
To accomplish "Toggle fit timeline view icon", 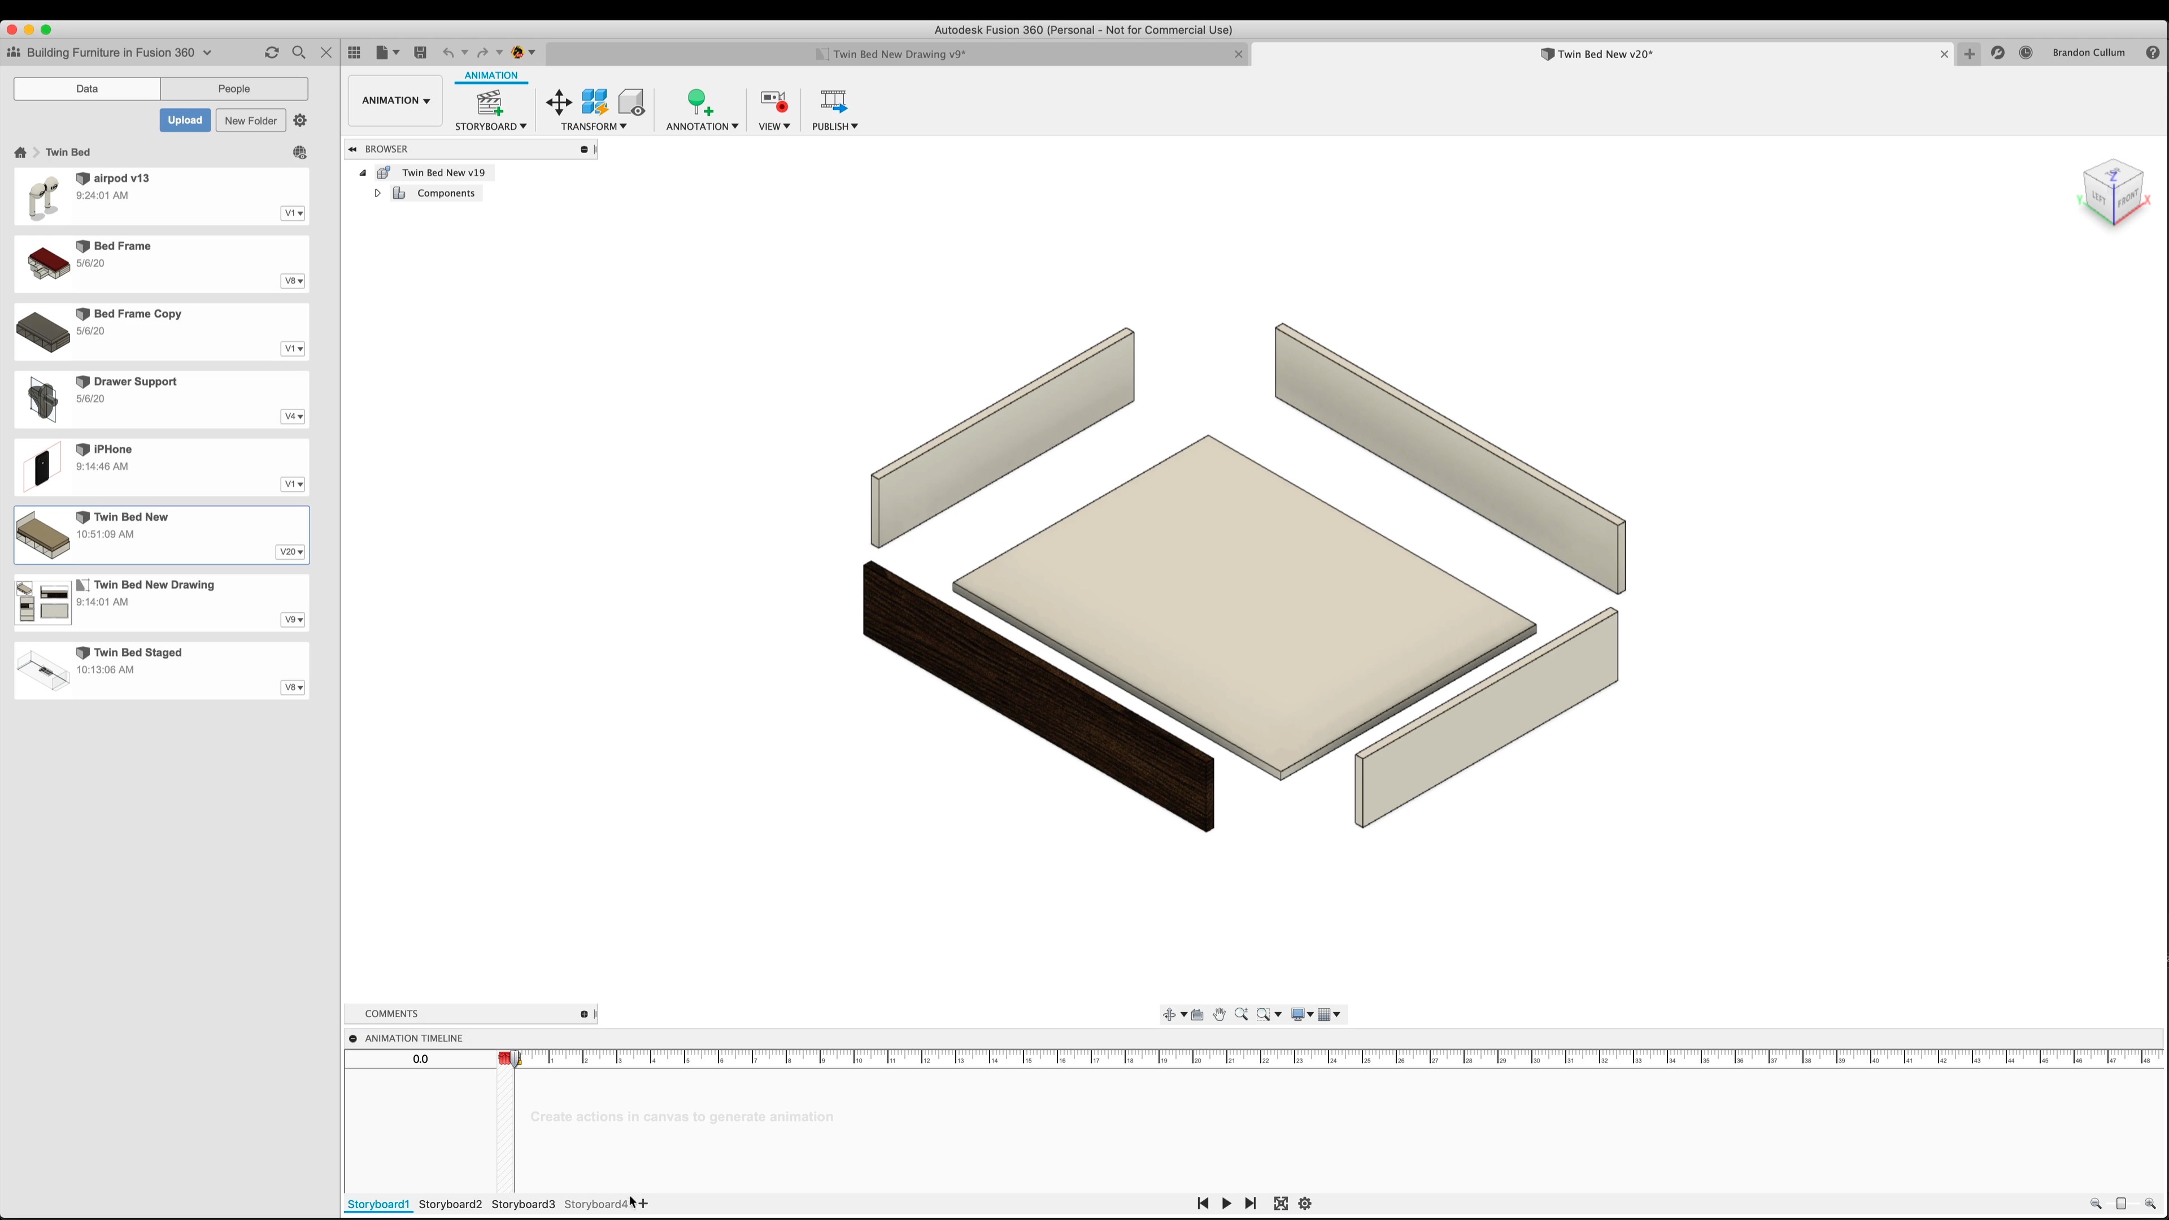I will [x=1281, y=1204].
